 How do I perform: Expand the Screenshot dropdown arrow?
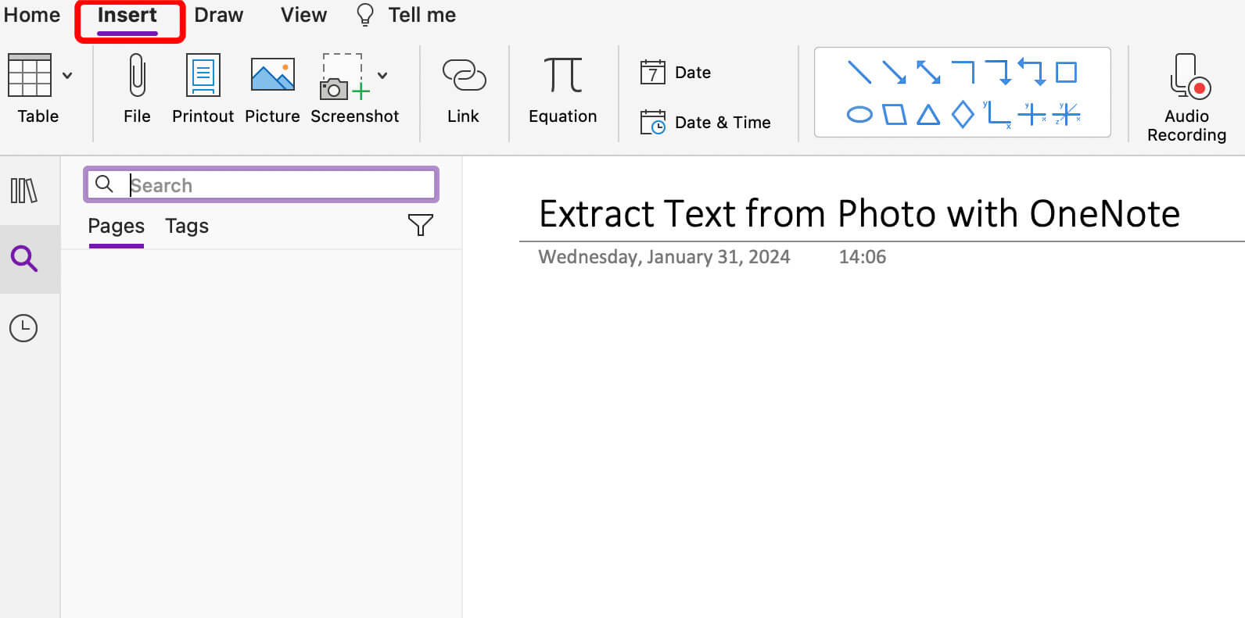(382, 76)
